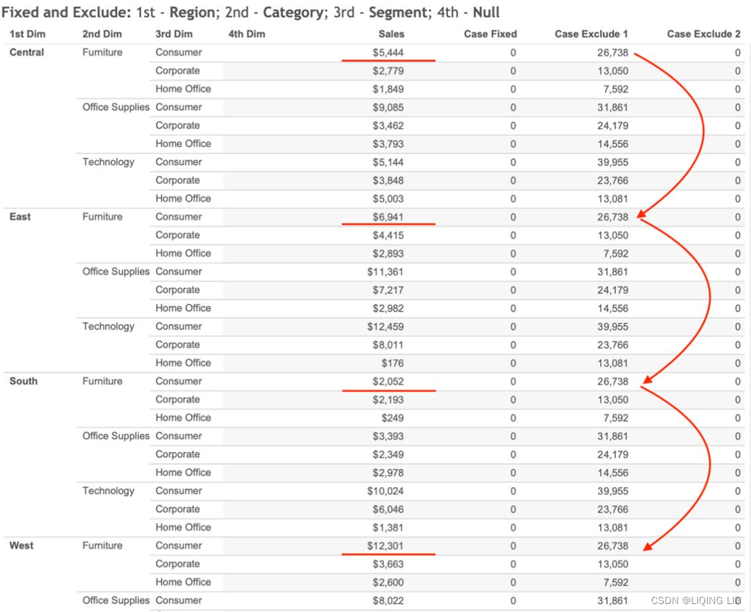Click Furniture under the Central region
Image resolution: width=751 pixels, height=612 pixels.
point(102,52)
